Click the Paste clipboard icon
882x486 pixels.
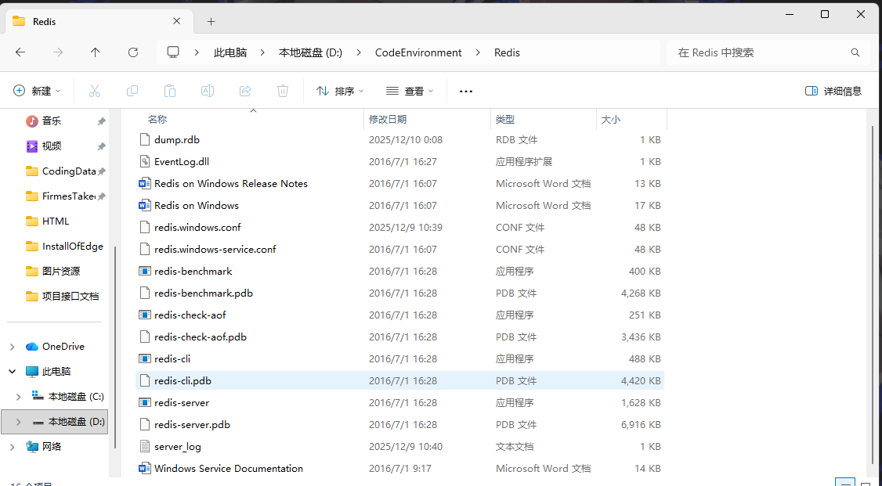pos(170,91)
